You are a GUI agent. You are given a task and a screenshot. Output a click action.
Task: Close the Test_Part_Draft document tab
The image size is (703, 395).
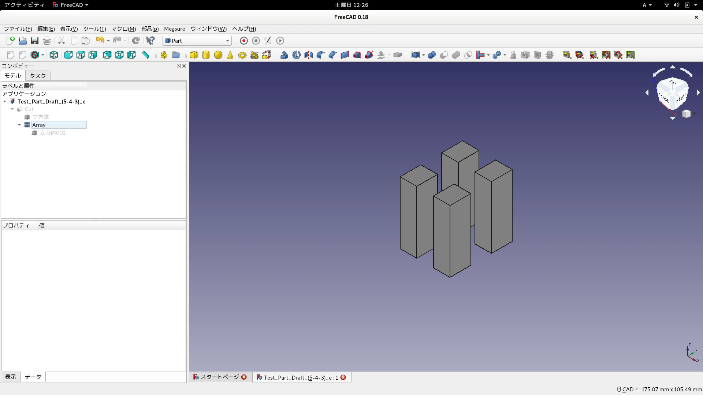(x=343, y=377)
